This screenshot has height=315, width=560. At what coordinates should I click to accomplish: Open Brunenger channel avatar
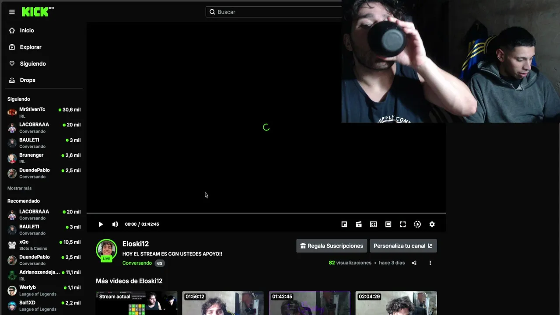[12, 158]
